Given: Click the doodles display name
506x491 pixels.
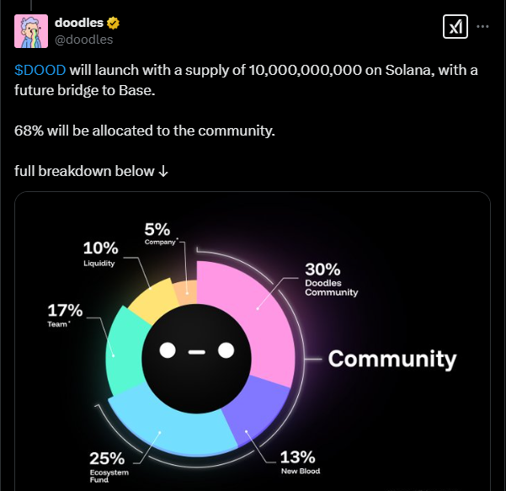Looking at the screenshot, I should tap(79, 23).
